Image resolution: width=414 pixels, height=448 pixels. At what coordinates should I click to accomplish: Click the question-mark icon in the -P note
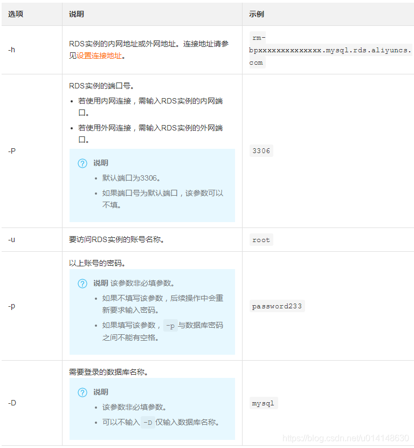click(82, 163)
